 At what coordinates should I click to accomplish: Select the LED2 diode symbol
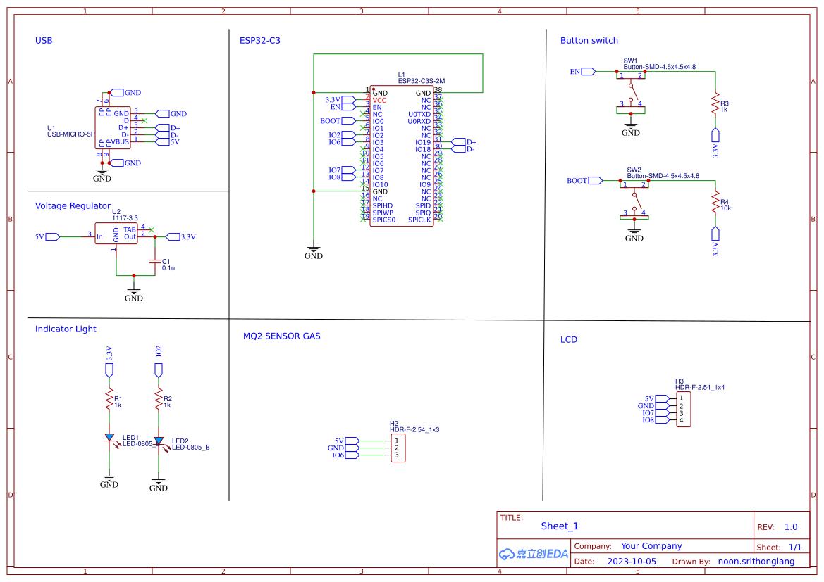click(158, 439)
